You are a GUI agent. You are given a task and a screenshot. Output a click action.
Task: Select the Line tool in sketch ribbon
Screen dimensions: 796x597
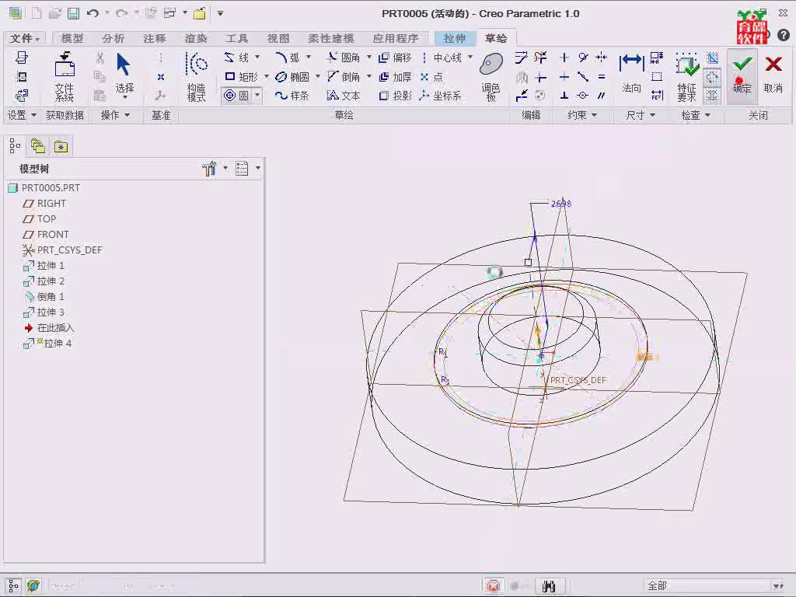point(236,58)
